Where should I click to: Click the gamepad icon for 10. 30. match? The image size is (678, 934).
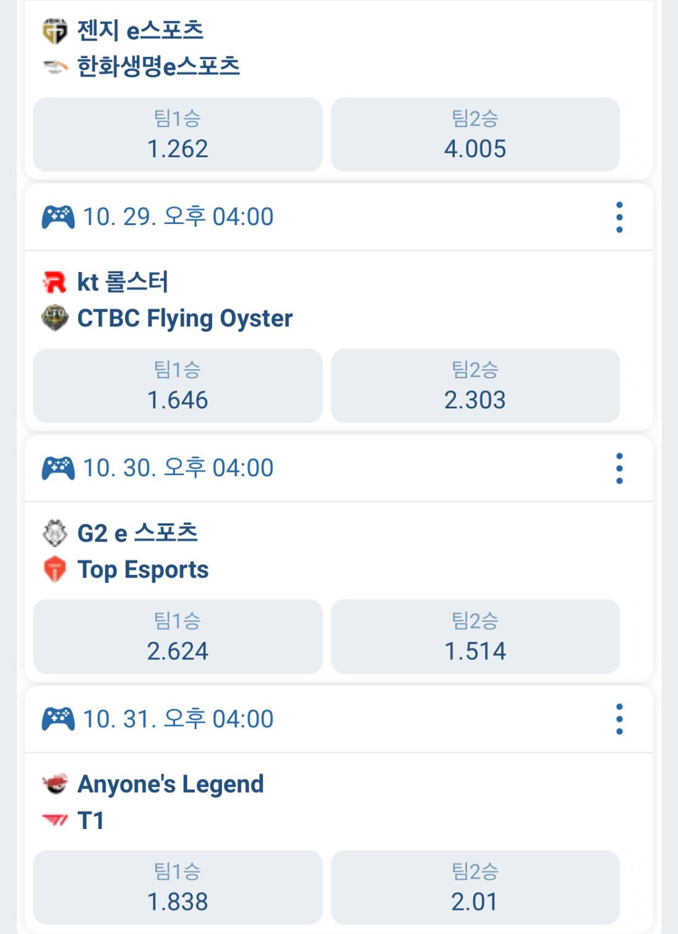[58, 468]
